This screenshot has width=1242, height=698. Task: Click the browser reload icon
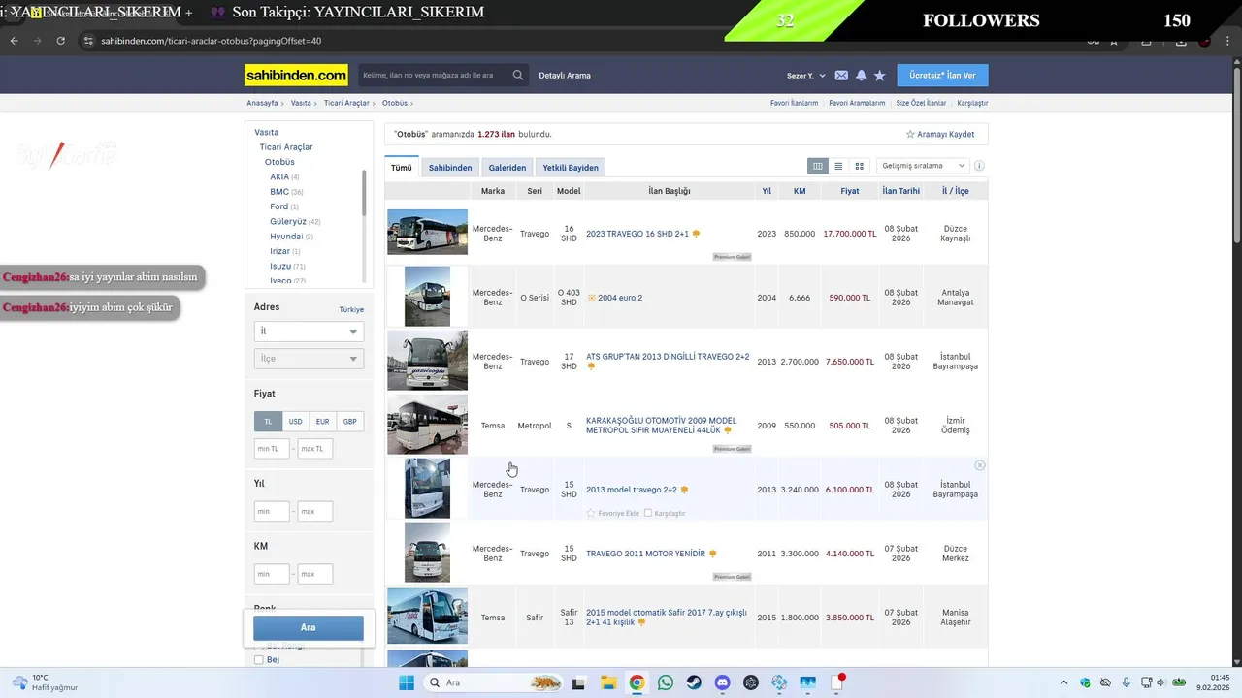pos(61,41)
